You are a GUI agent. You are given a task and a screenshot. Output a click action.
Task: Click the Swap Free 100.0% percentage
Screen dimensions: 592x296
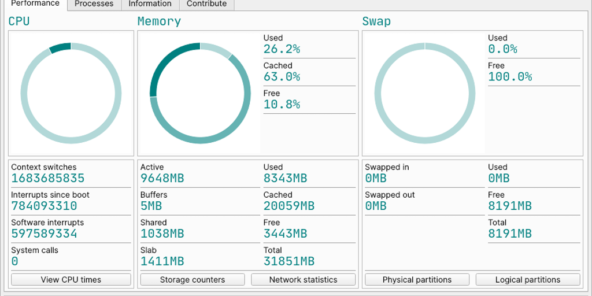[510, 76]
